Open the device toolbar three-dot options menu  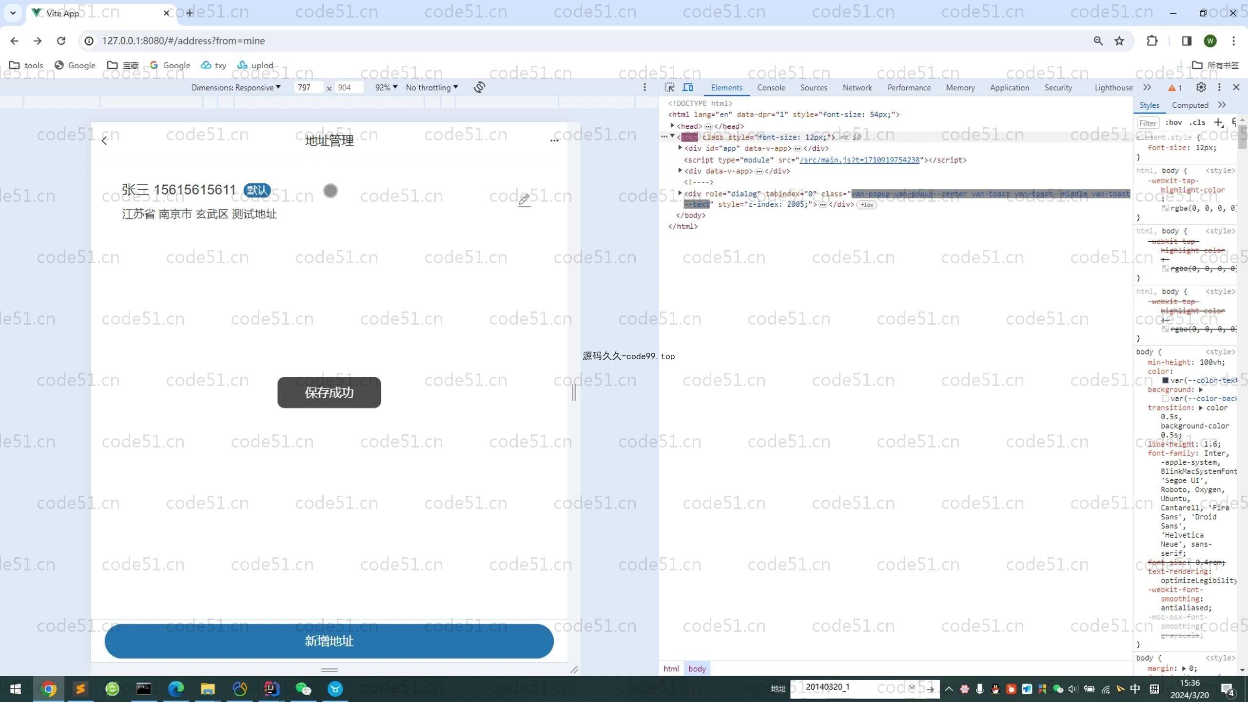coord(644,87)
